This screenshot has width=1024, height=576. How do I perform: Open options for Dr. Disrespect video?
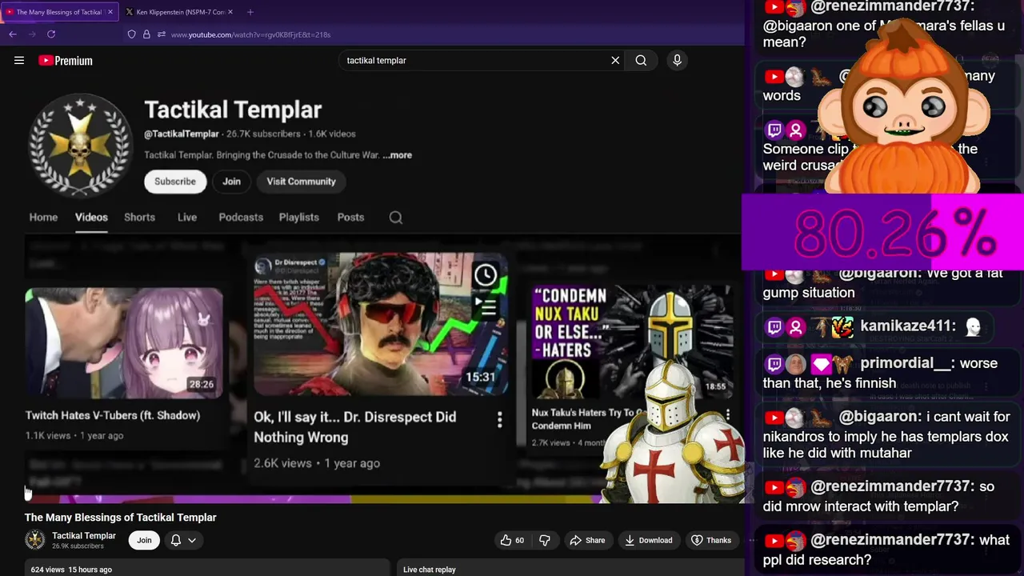click(499, 419)
